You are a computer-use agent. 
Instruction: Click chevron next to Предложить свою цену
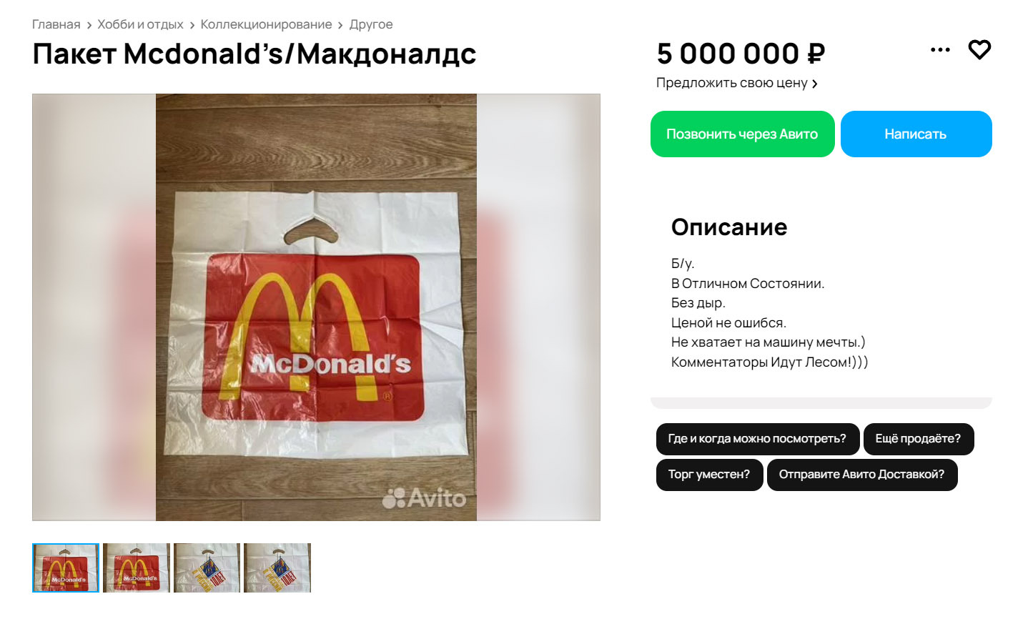tap(814, 84)
